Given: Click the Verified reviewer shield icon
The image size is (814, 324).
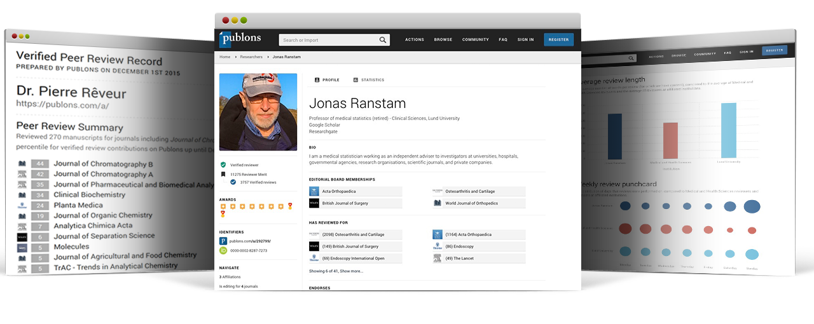Looking at the screenshot, I should pos(223,165).
